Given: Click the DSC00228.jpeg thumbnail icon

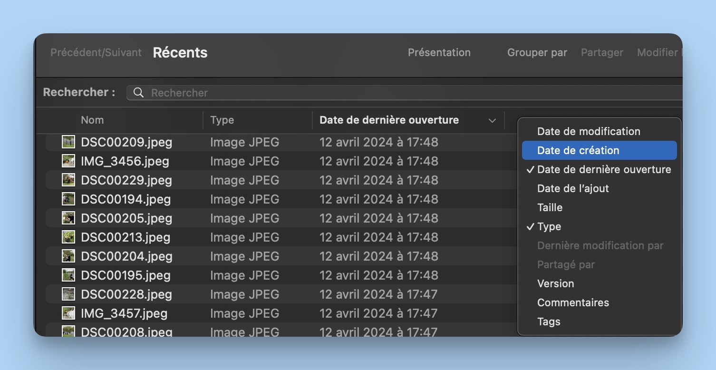Looking at the screenshot, I should 68,294.
